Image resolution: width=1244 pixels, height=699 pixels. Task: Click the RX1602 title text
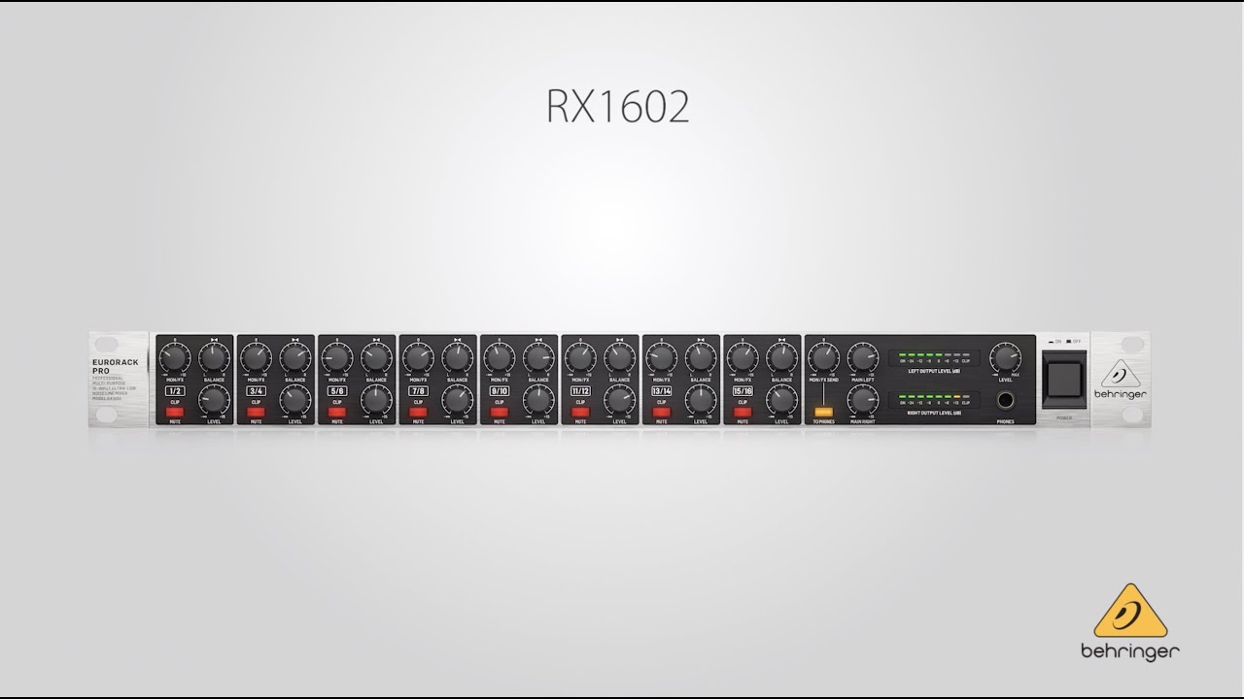click(618, 107)
